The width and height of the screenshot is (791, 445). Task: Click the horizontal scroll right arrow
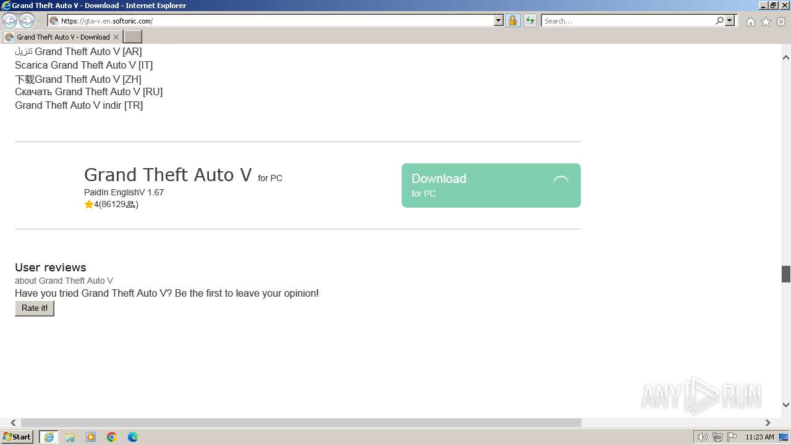(768, 423)
